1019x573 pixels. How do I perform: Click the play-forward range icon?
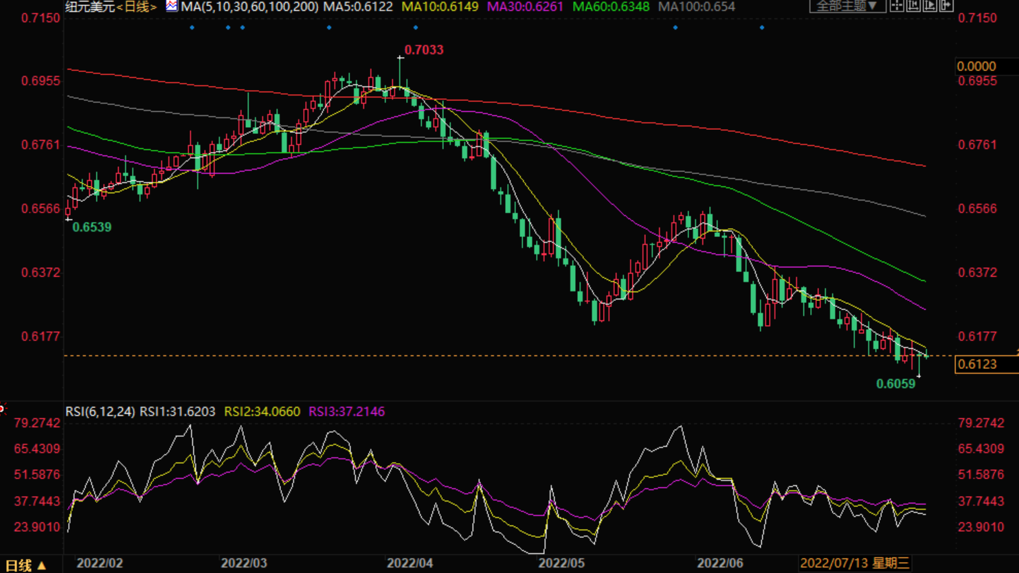(x=930, y=5)
